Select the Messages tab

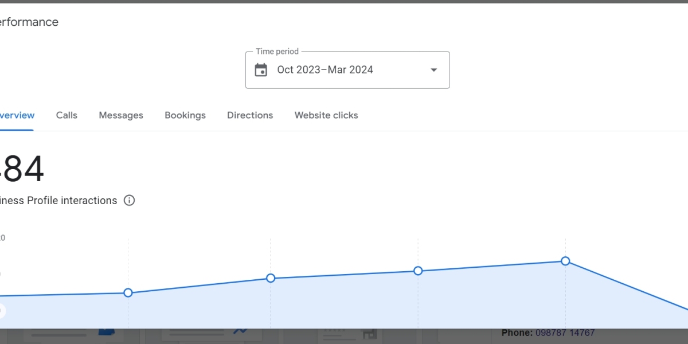coord(121,115)
